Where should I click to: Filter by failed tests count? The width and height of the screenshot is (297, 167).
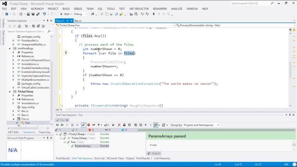pos(91,130)
